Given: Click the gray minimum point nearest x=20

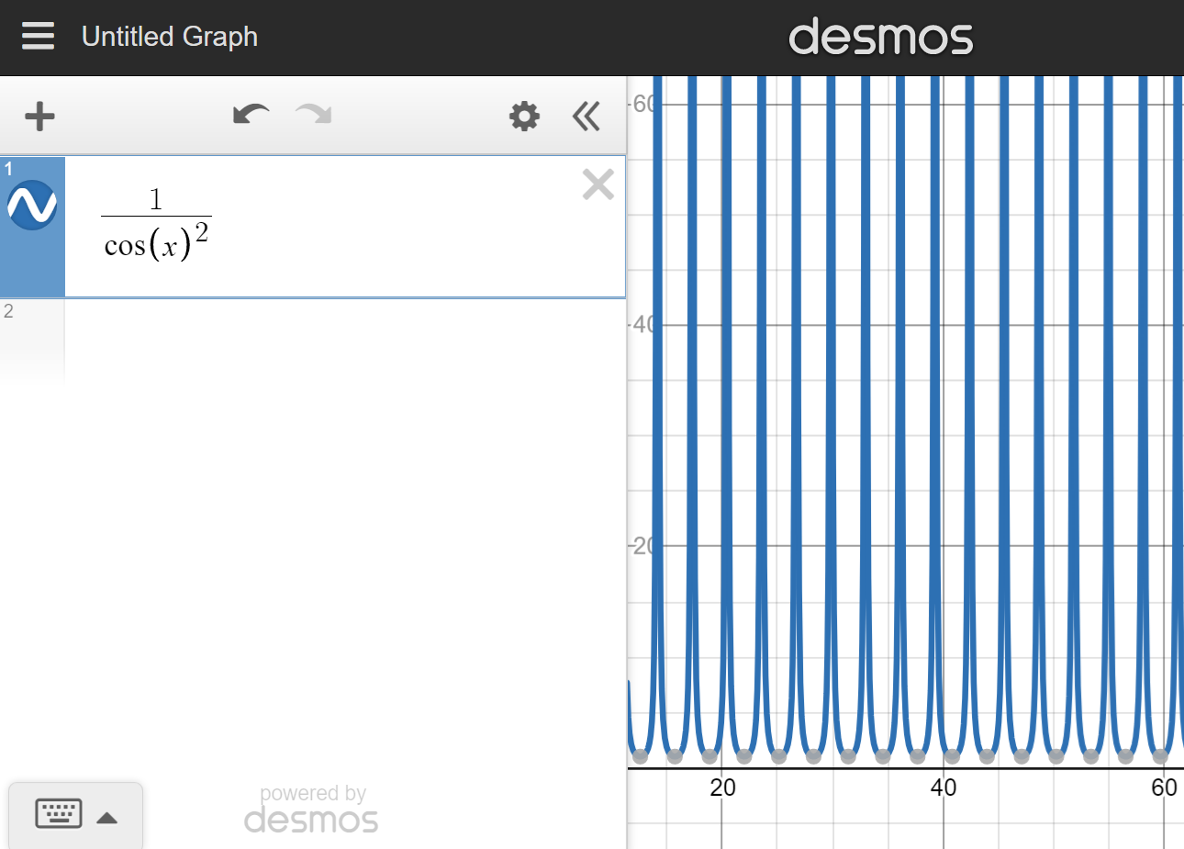Looking at the screenshot, I should (709, 756).
